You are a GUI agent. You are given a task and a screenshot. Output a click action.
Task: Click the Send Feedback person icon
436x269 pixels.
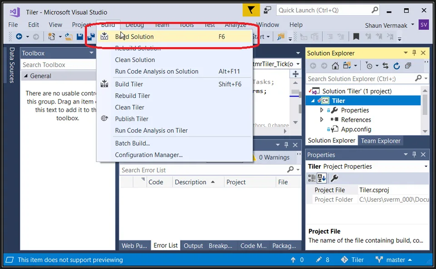[x=268, y=10]
